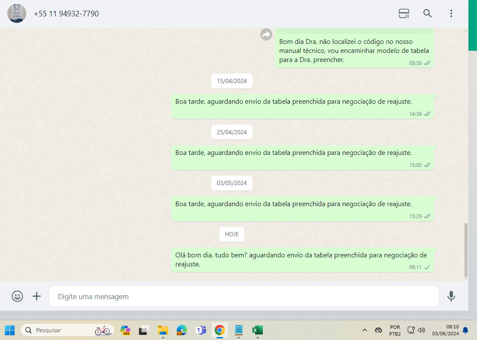Open the attachment plus icon
This screenshot has height=340, width=477.
click(x=37, y=296)
